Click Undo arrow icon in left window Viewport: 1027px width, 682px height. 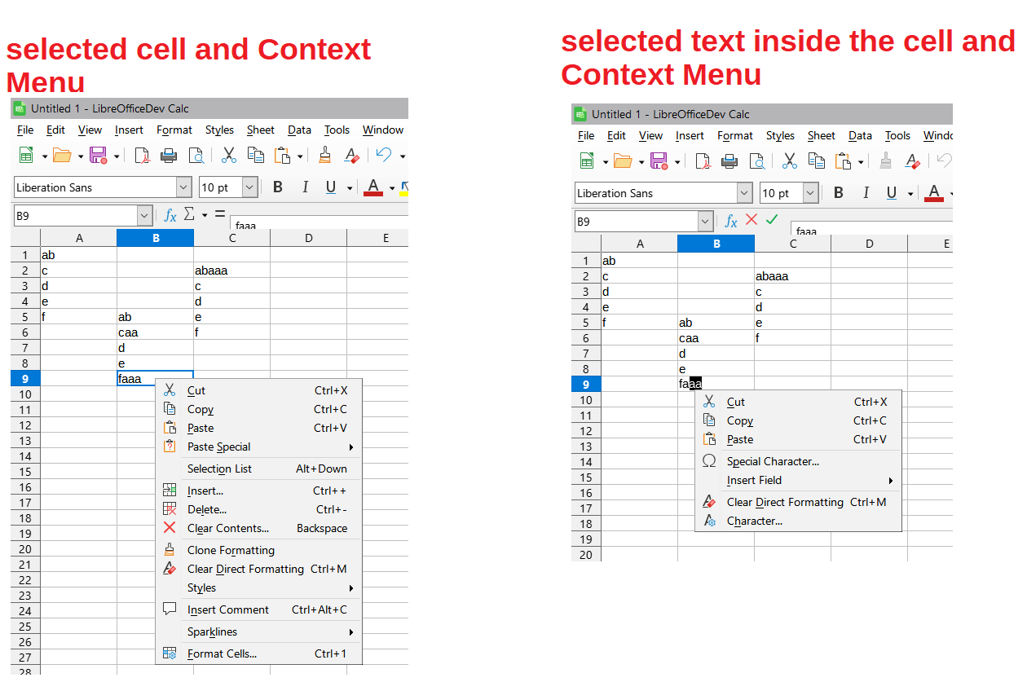(384, 155)
